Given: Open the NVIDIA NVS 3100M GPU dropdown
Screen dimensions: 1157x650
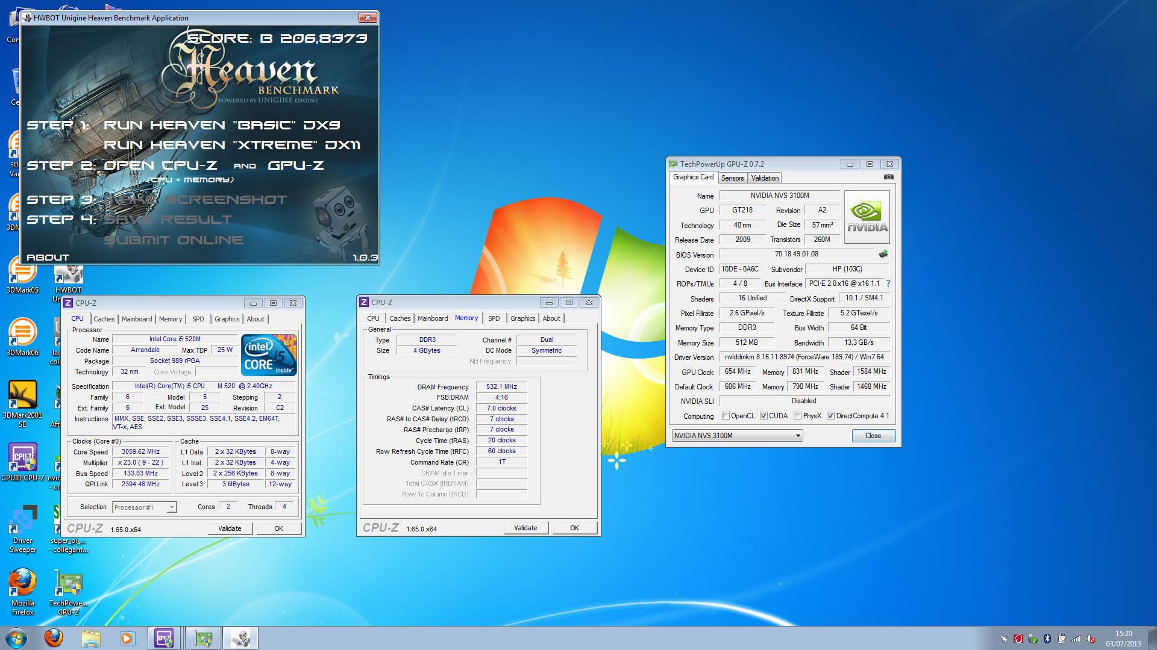Looking at the screenshot, I should click(737, 436).
